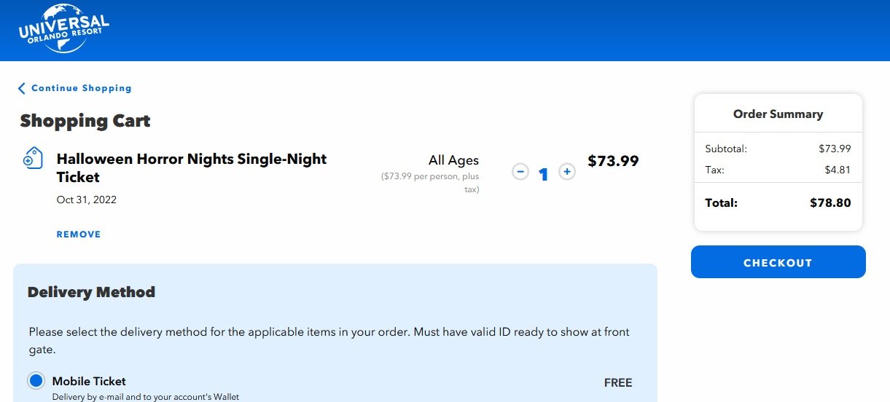Screen dimensions: 890x402
Task: Click the FREE delivery price label
Action: click(618, 382)
